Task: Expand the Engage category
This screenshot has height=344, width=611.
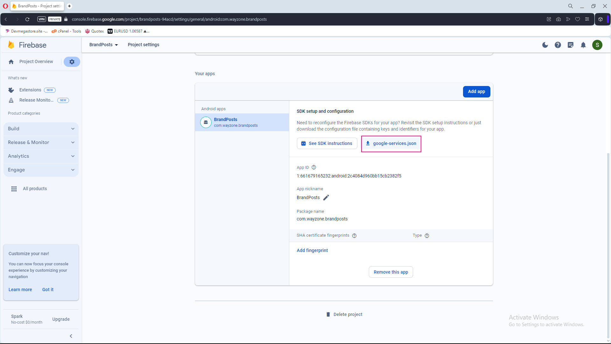Action: (41, 170)
